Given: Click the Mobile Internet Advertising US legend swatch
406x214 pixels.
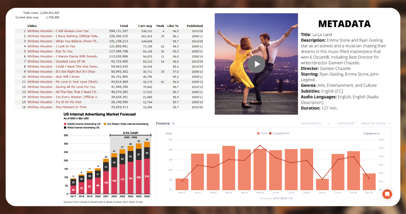Looking at the screenshot, I should point(65,124).
